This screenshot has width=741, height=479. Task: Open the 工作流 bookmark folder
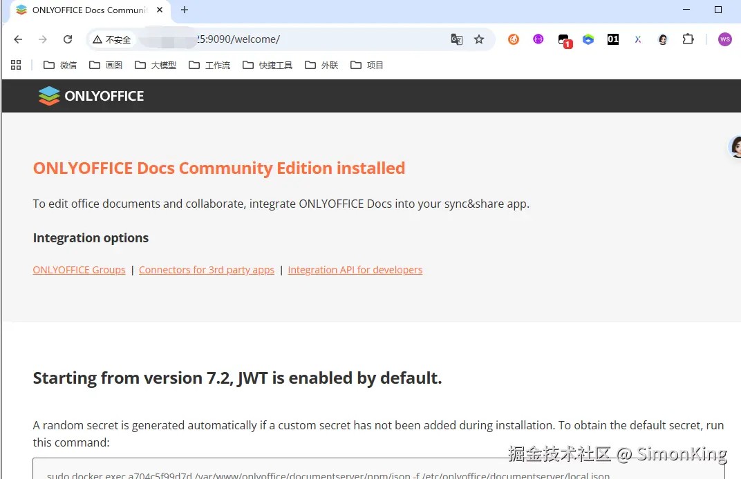(x=209, y=65)
